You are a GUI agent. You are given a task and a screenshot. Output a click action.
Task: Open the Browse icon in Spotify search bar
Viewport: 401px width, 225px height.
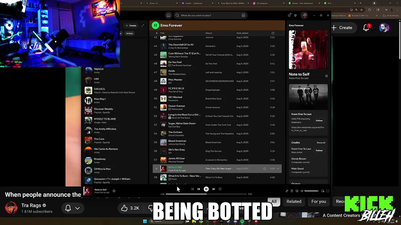coord(243,15)
